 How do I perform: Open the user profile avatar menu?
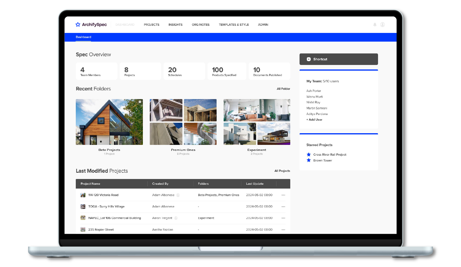(383, 25)
